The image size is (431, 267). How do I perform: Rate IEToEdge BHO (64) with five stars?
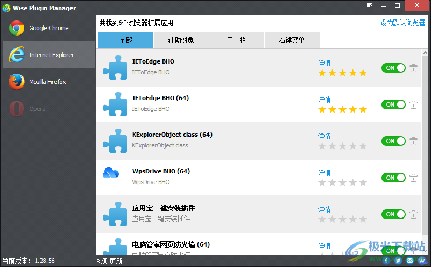point(363,109)
